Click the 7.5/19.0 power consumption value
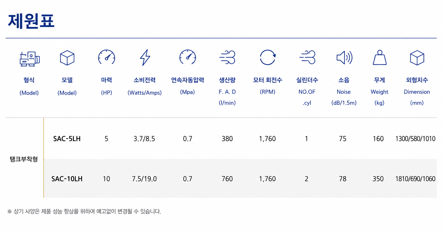 coord(144,179)
